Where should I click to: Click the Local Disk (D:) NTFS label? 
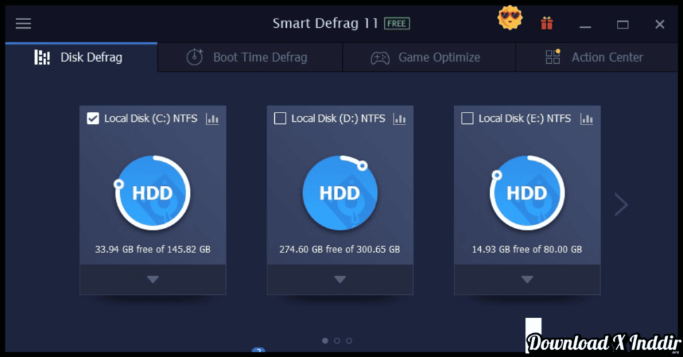(x=338, y=119)
